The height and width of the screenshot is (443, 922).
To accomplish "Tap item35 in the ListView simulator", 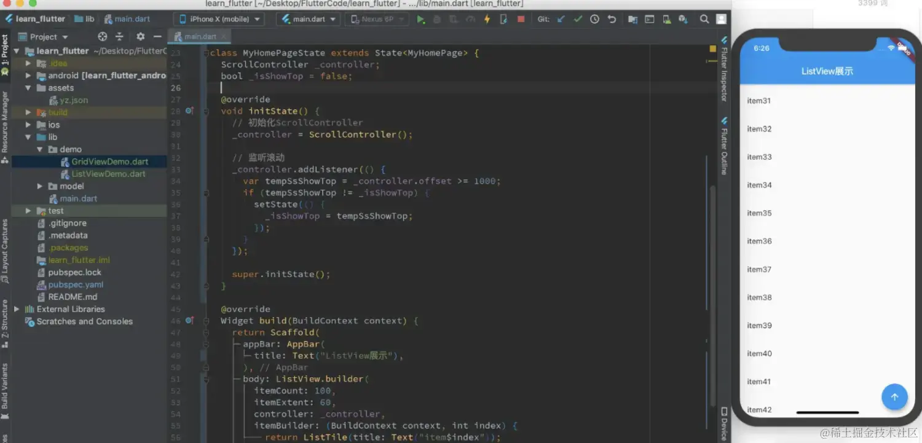I will pyautogui.click(x=827, y=213).
